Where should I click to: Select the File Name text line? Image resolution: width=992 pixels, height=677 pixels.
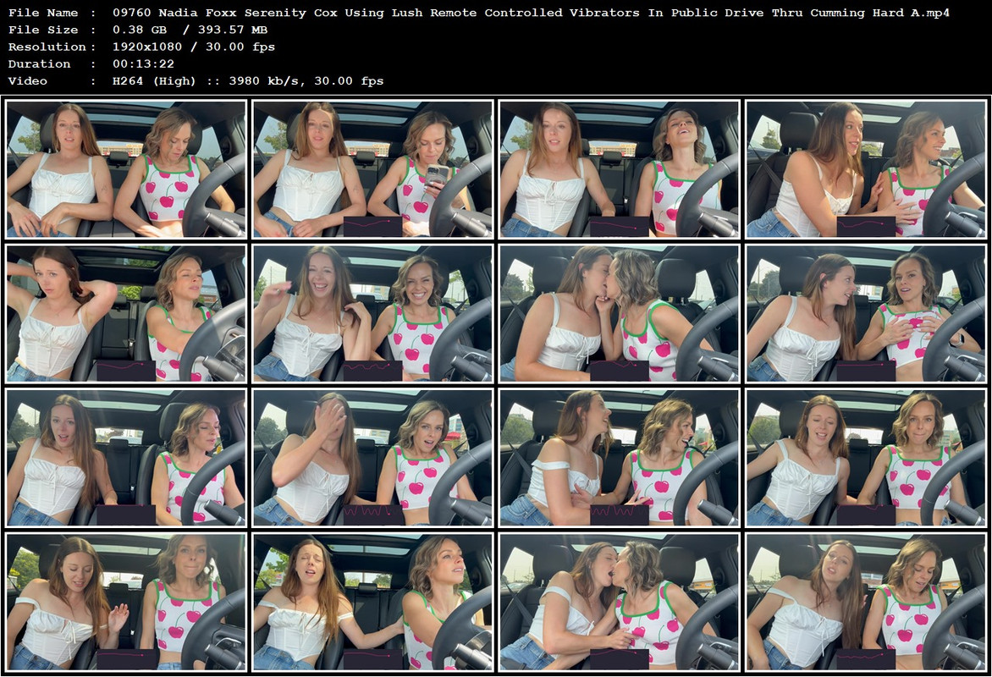coord(478,13)
